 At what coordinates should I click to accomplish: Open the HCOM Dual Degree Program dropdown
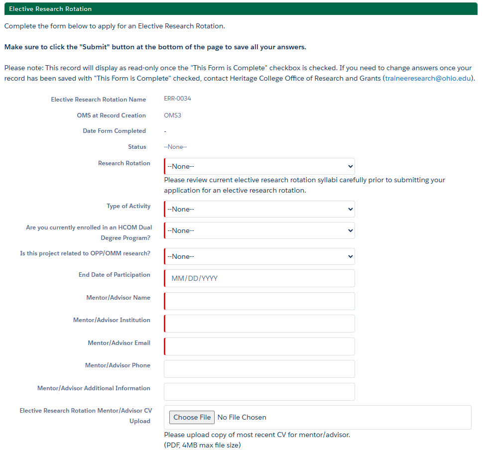[x=259, y=230]
